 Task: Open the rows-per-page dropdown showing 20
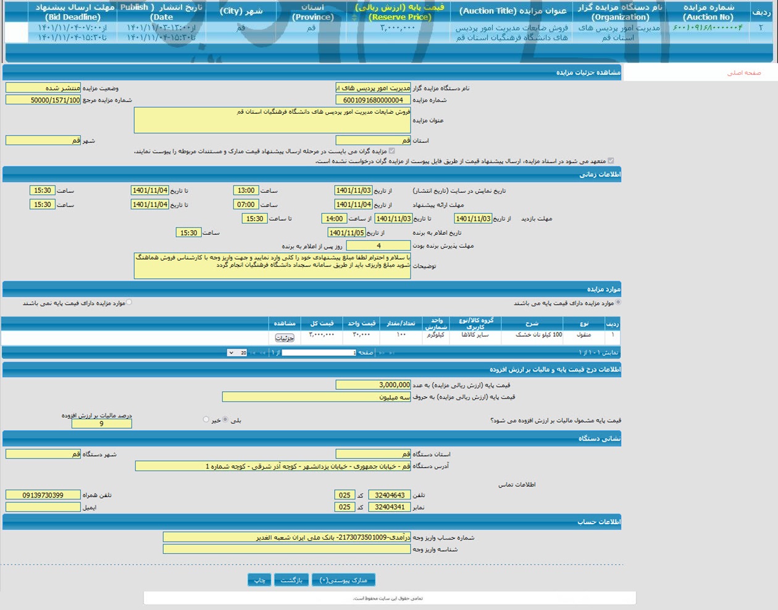coord(238,353)
